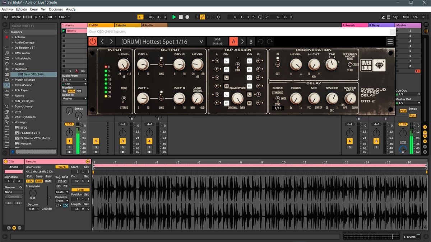Click SAVE AS preset button in OTD-2

[217, 44]
